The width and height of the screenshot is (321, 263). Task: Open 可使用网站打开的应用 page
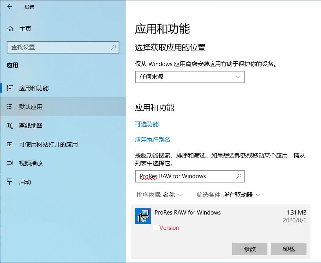[x=63, y=144]
